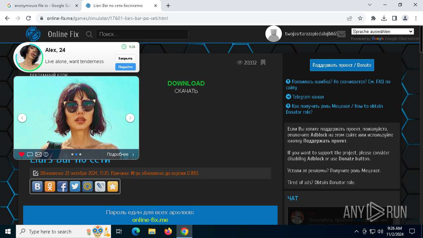The height and width of the screenshot is (238, 423).
Task: Click Поддержать проект / Donate button
Action: pos(342,65)
